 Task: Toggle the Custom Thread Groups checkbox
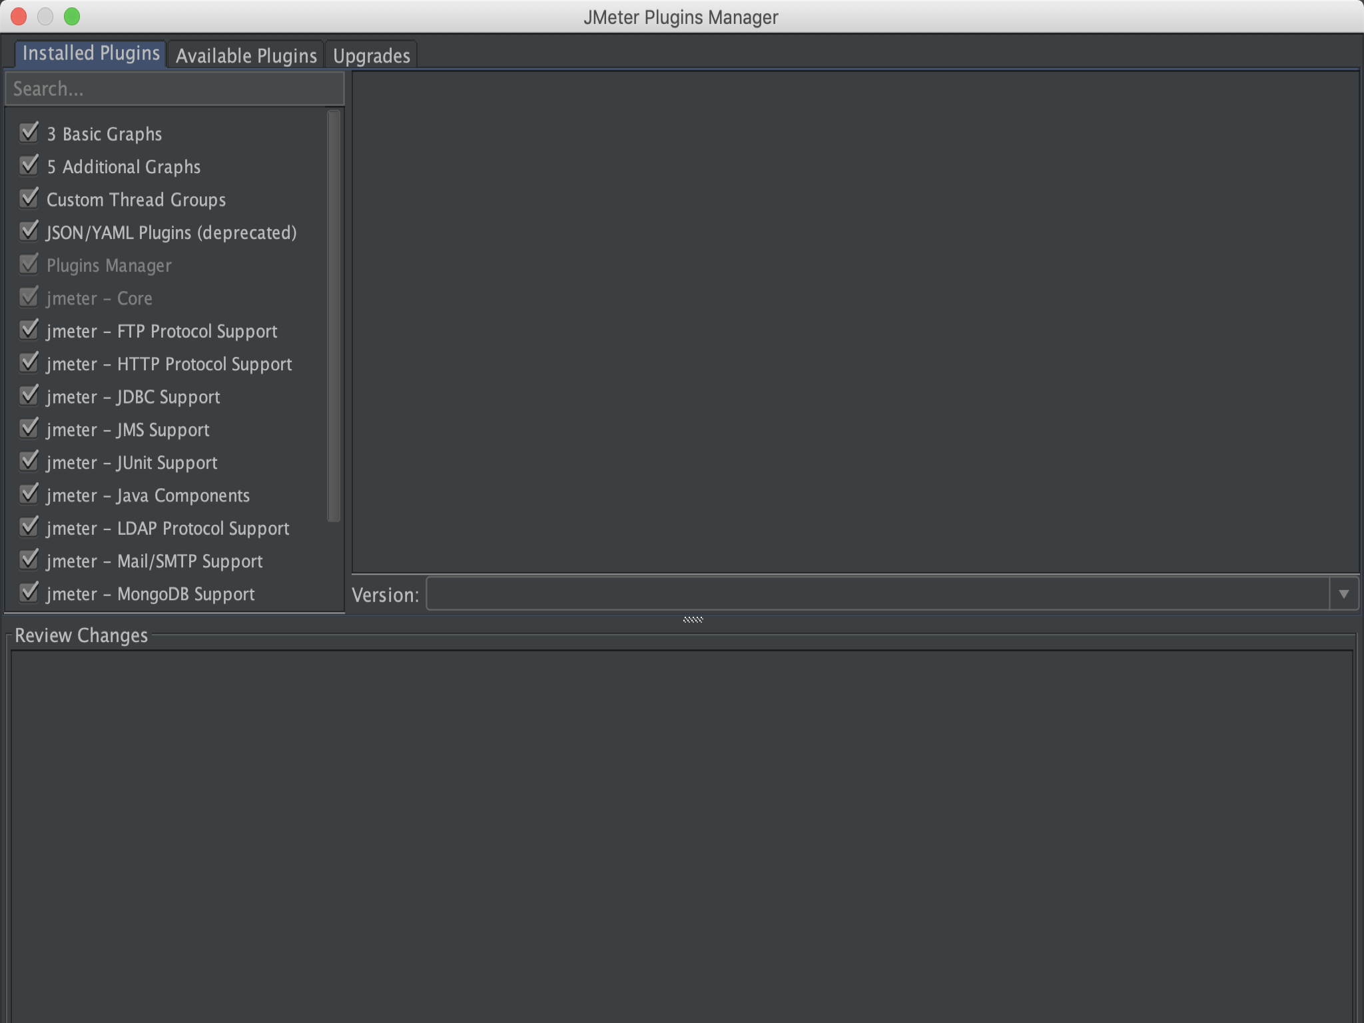pyautogui.click(x=29, y=198)
